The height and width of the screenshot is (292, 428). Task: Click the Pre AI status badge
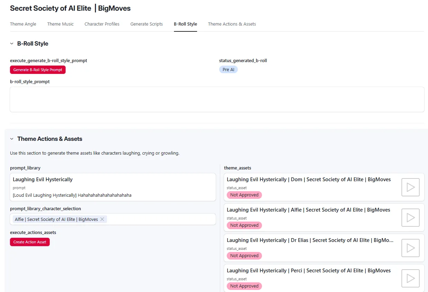pos(228,70)
